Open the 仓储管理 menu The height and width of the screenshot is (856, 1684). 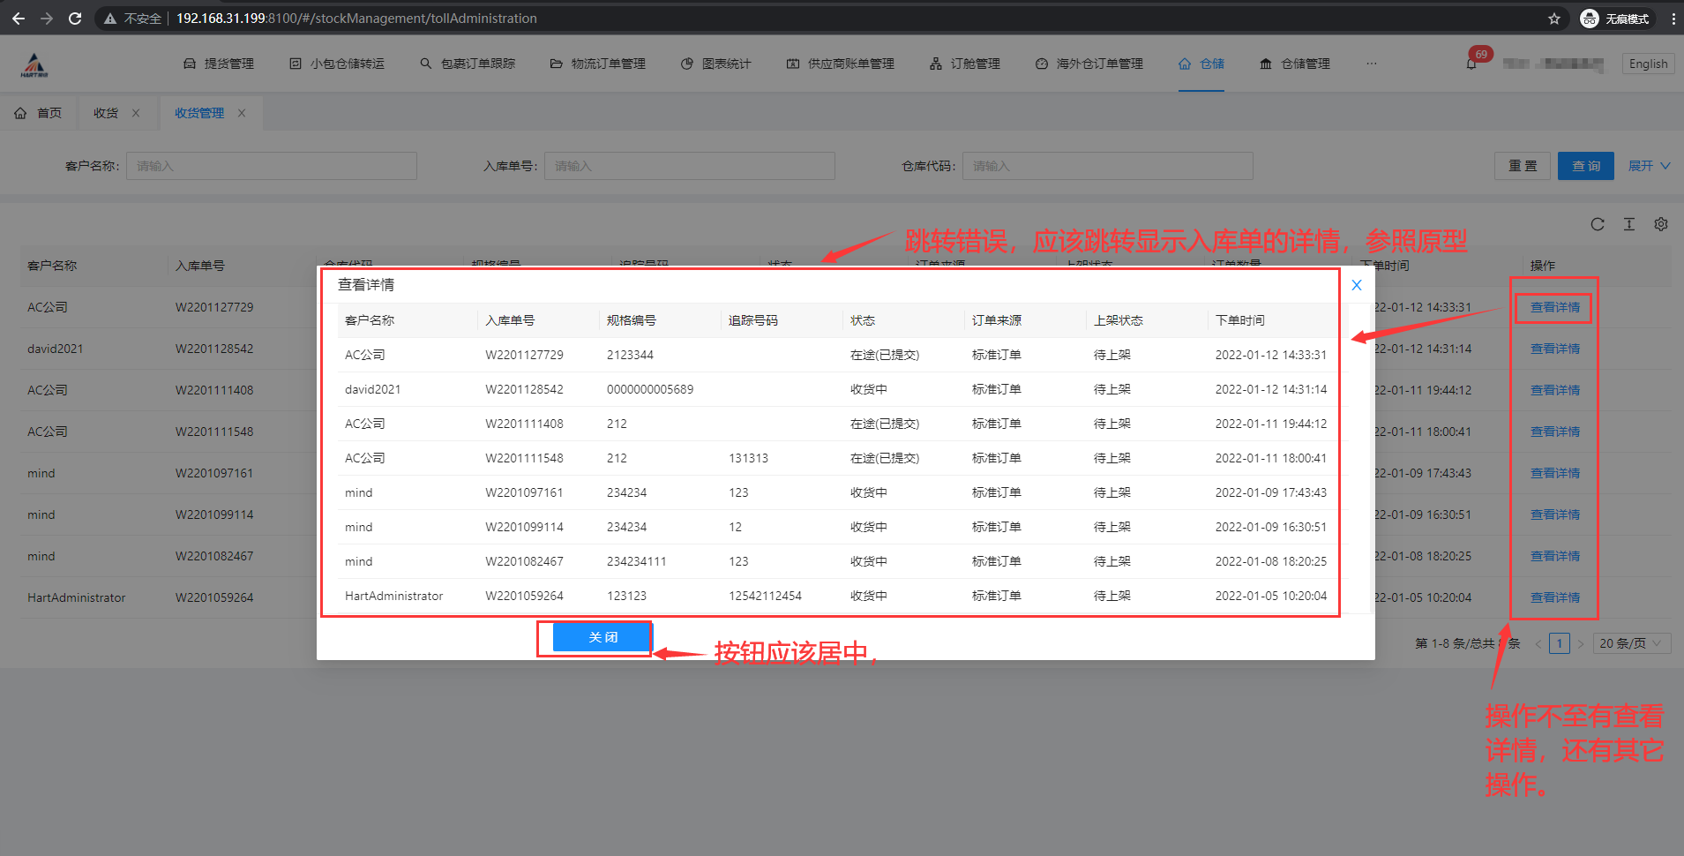pos(1295,64)
